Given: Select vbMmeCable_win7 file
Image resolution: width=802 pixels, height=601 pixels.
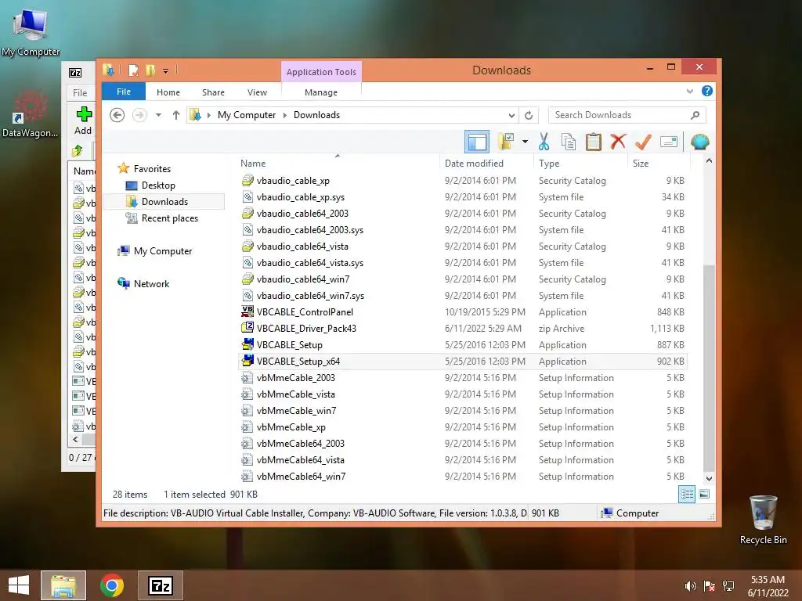Looking at the screenshot, I should click(463, 410).
